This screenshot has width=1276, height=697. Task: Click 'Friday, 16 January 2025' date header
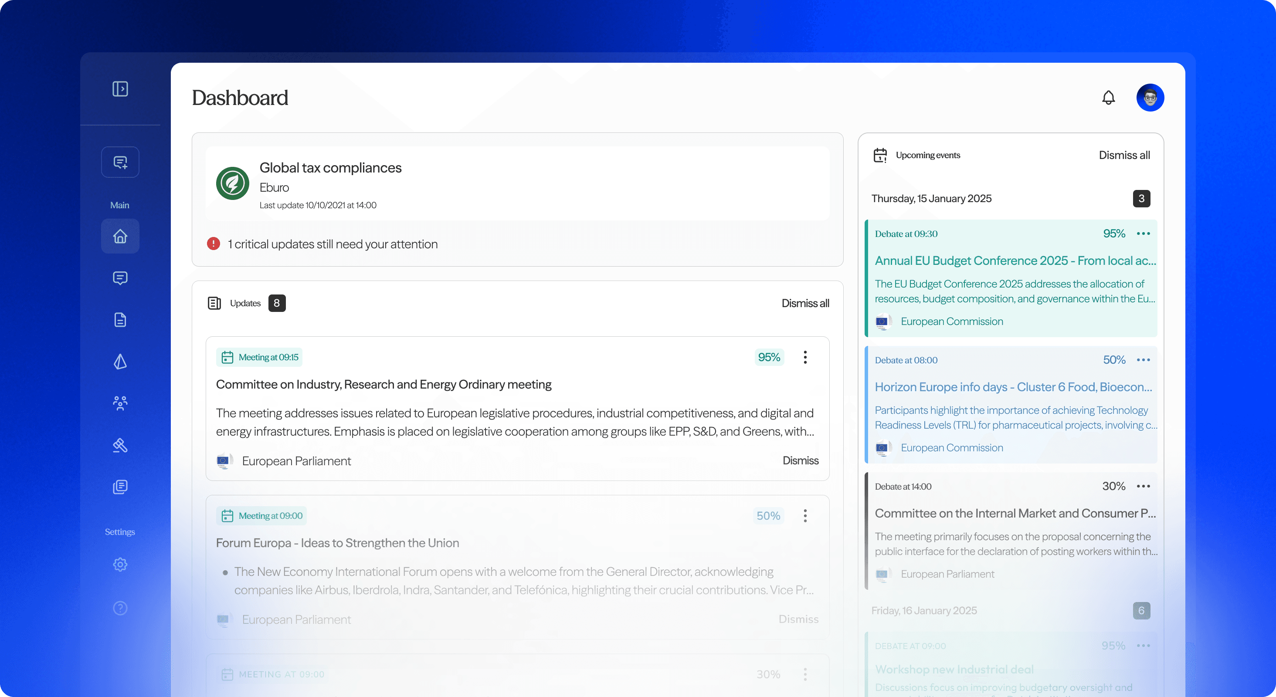(x=924, y=610)
